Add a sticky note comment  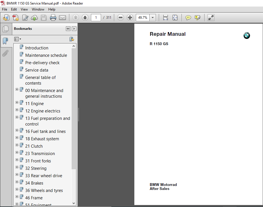click(x=188, y=17)
